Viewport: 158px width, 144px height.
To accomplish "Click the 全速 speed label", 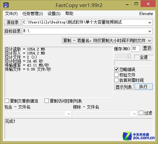I will (144, 57).
